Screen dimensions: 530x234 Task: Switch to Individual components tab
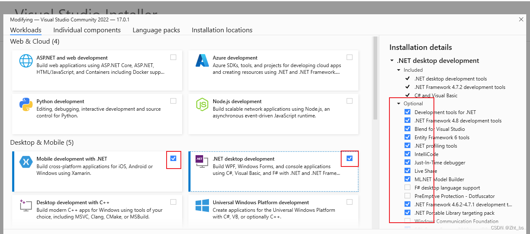pyautogui.click(x=87, y=30)
